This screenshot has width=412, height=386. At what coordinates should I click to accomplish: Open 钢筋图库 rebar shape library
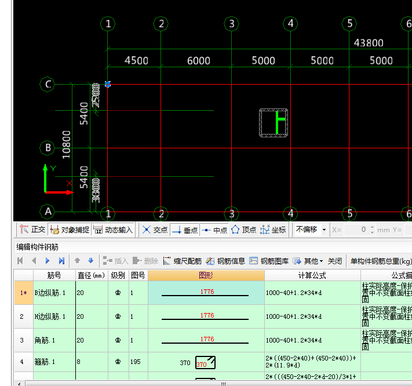269,261
